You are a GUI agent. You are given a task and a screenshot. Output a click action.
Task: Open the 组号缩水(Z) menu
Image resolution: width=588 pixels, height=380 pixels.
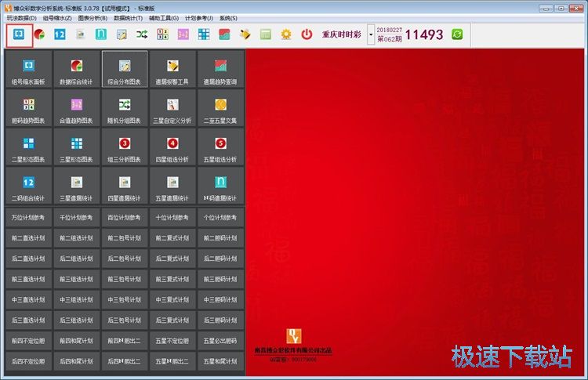(57, 18)
